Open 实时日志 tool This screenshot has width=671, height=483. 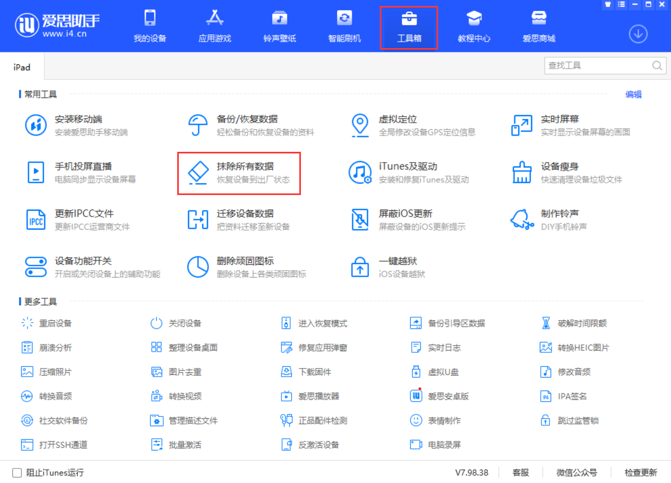435,347
